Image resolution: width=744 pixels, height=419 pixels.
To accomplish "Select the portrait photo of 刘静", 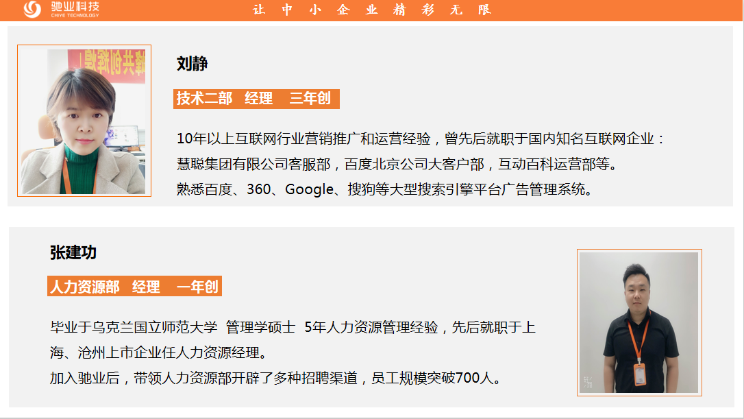I will coord(84,121).
